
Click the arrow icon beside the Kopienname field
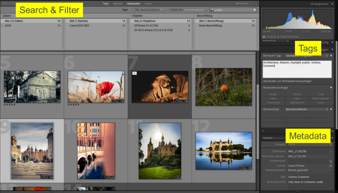tap(330, 161)
